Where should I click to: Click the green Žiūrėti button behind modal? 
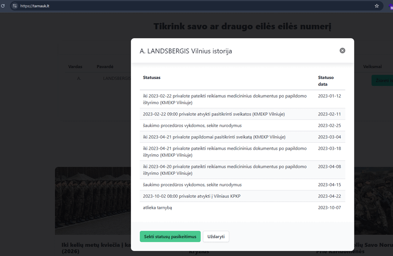coord(382,80)
